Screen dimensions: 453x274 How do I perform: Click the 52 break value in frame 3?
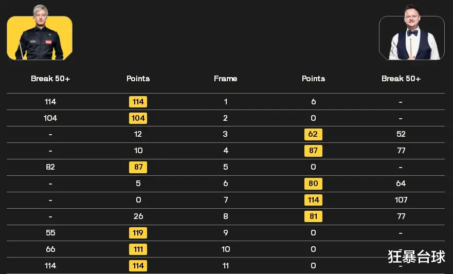click(x=401, y=134)
